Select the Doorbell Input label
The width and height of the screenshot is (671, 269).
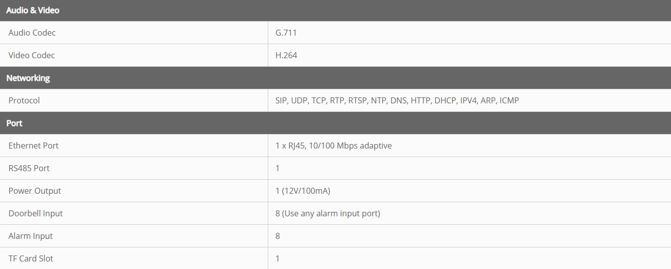(36, 213)
